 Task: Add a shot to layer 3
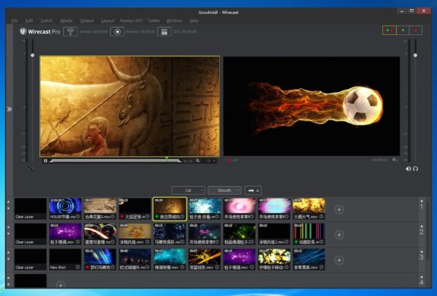(x=339, y=260)
